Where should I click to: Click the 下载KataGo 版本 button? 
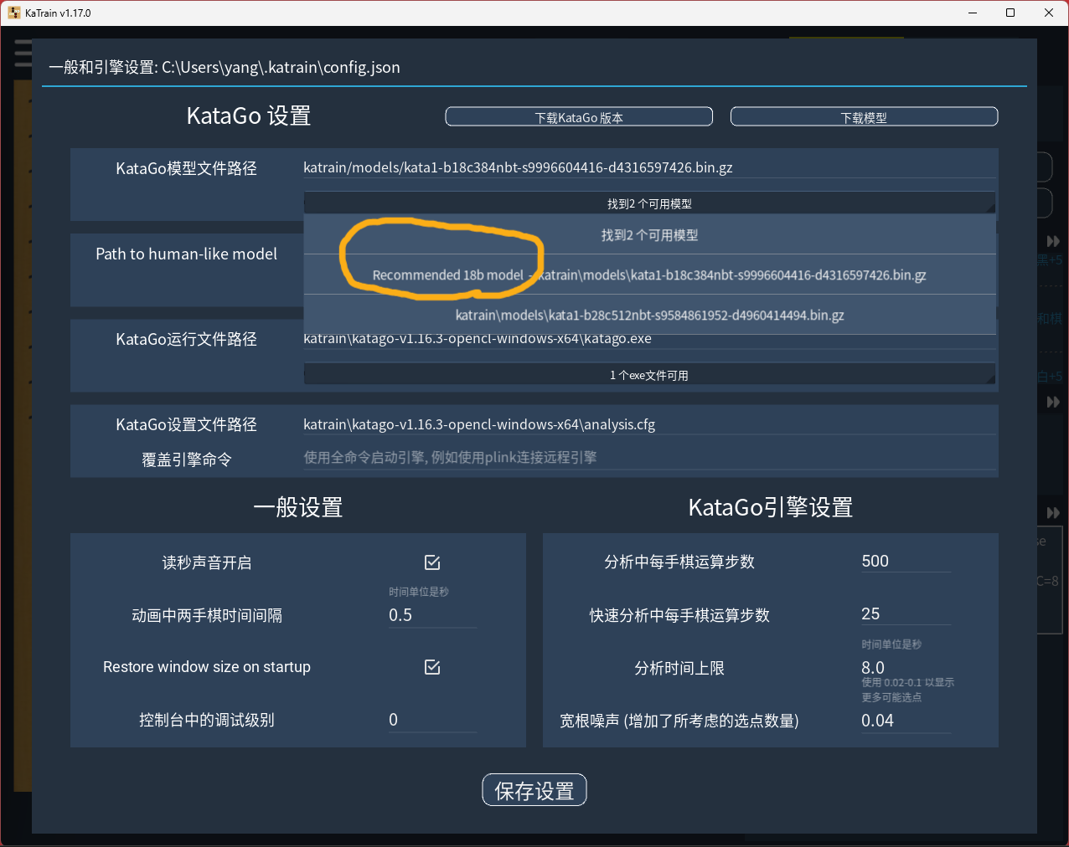pyautogui.click(x=579, y=116)
